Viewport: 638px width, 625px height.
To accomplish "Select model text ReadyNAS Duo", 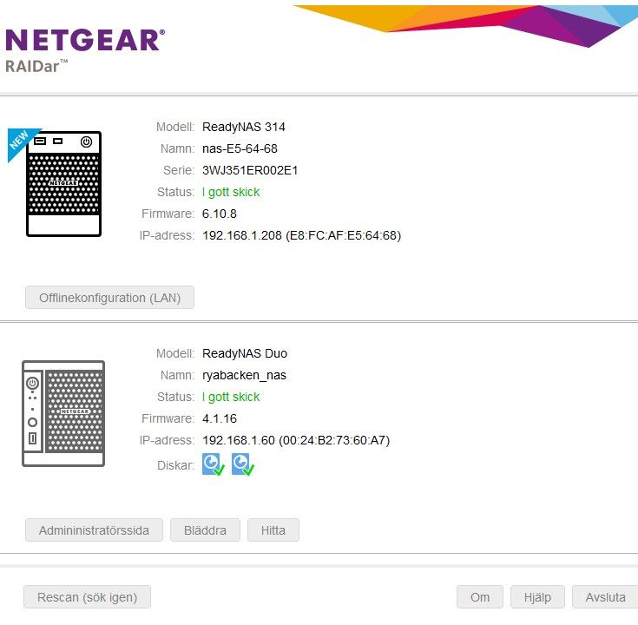I will click(x=245, y=353).
